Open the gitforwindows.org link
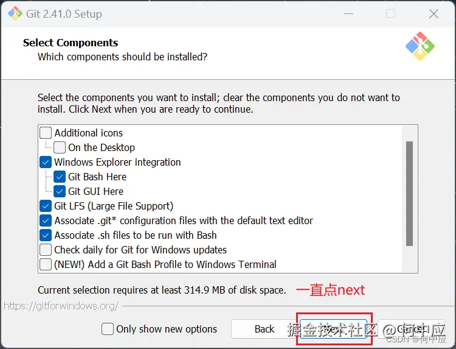The height and width of the screenshot is (349, 456). coord(61,306)
